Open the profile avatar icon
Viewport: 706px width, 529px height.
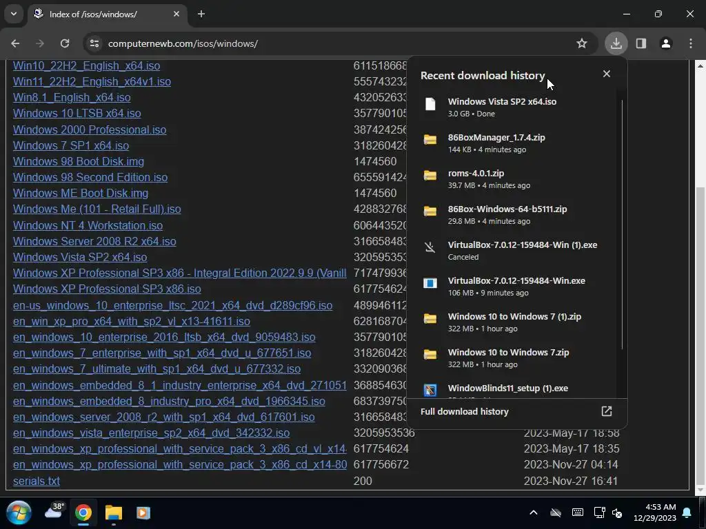tap(666, 43)
